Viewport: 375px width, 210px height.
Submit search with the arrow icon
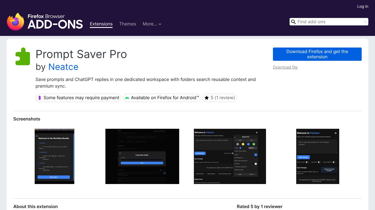tap(364, 22)
